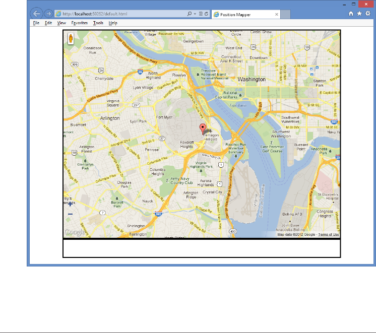This screenshot has width=376, height=333.
Task: Open the Edit menu
Action: 48,23
